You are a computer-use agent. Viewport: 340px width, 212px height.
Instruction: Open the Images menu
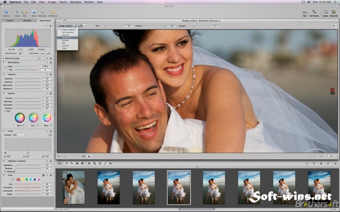tap(52, 2)
